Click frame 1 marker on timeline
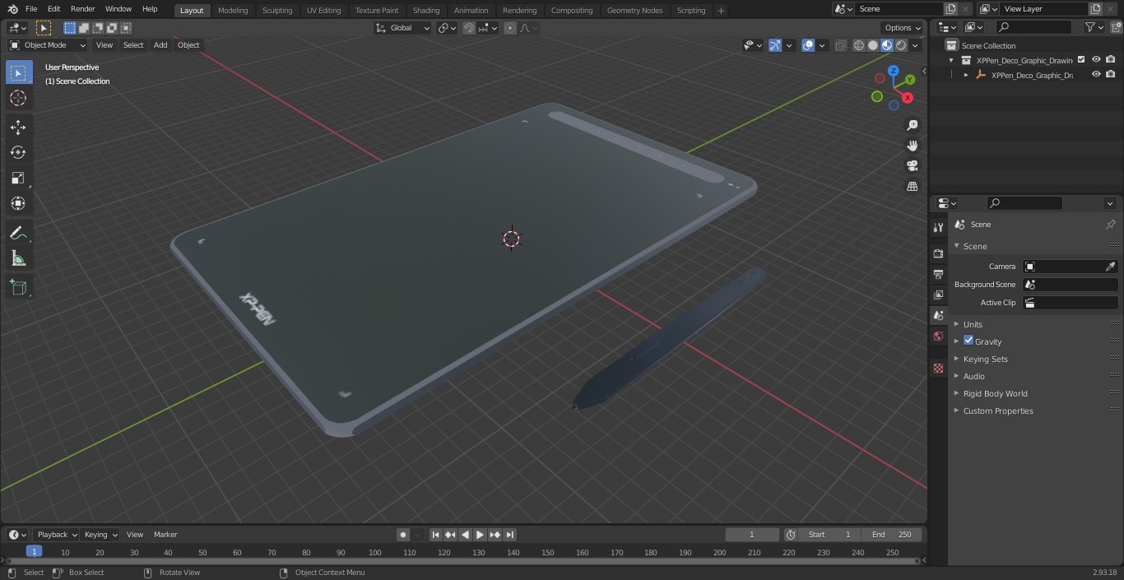The image size is (1124, 580). coord(34,551)
